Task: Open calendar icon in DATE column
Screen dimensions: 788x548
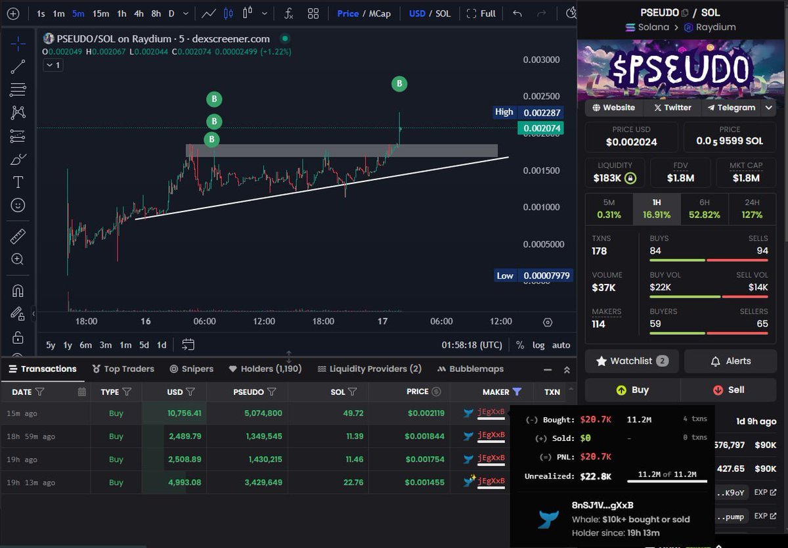Action: click(x=81, y=392)
